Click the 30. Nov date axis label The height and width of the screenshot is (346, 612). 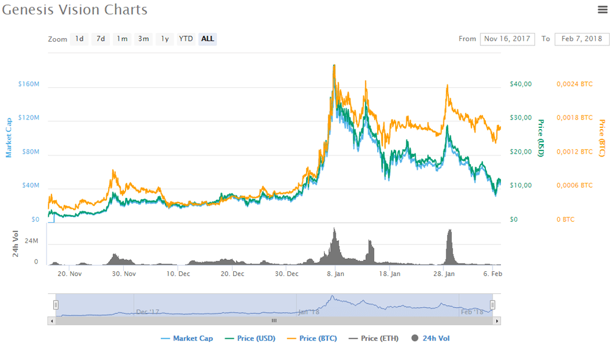click(124, 274)
